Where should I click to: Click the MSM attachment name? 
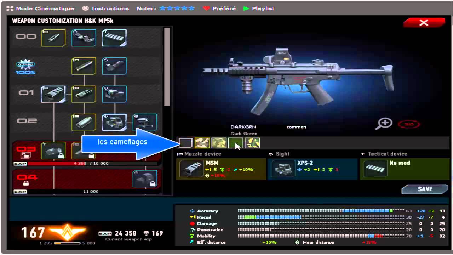212,163
